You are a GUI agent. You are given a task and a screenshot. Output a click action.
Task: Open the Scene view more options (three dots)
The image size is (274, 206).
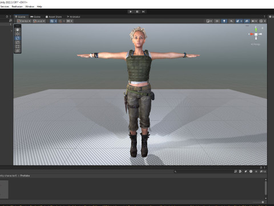click(x=264, y=17)
